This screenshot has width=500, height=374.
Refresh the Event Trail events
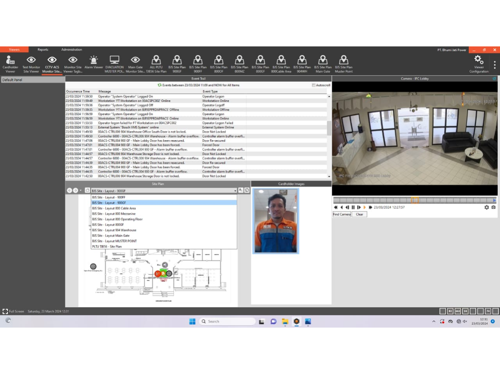(159, 85)
